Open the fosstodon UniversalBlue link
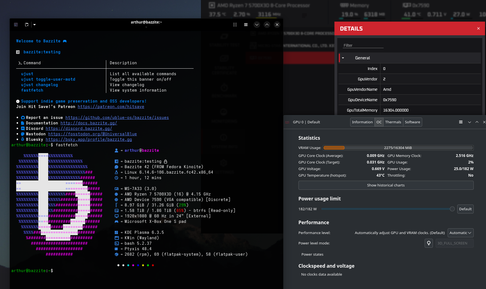The height and width of the screenshot is (289, 486). point(93,134)
